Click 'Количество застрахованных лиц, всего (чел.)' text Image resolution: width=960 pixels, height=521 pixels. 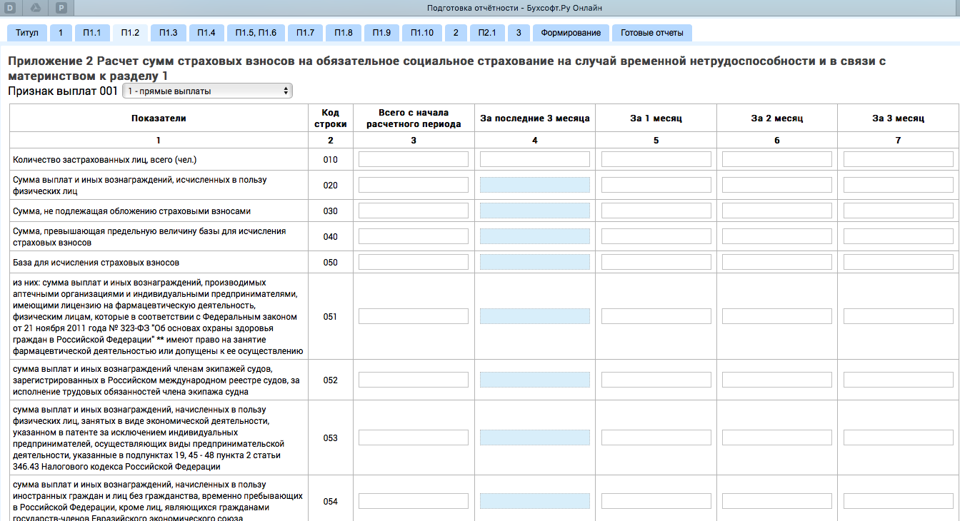tap(104, 160)
